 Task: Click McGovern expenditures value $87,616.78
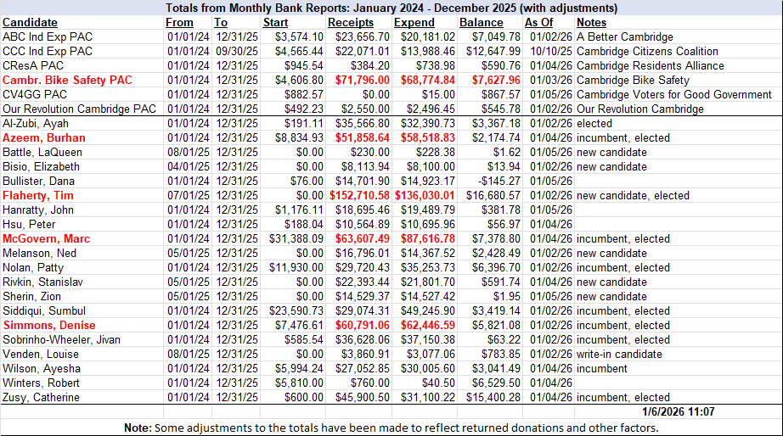428,239
